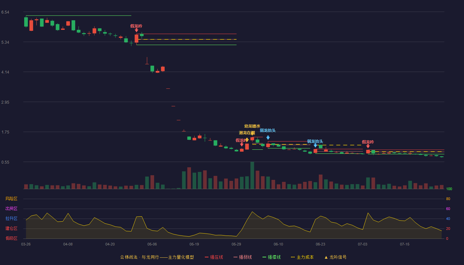Screen dimensions: 464x265
Task: Click the red arrow under 假龙吟 near 07-03
Action: (x=368, y=146)
